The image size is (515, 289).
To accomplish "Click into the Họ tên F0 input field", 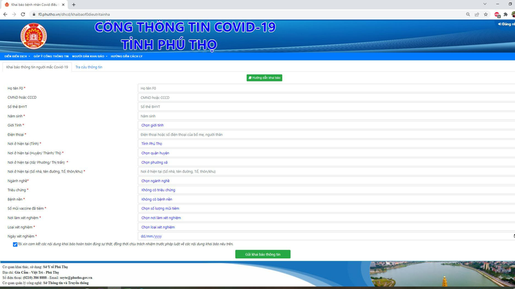I will click(326, 88).
